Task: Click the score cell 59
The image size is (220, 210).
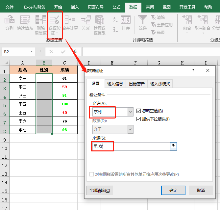Action: [x=65, y=87]
